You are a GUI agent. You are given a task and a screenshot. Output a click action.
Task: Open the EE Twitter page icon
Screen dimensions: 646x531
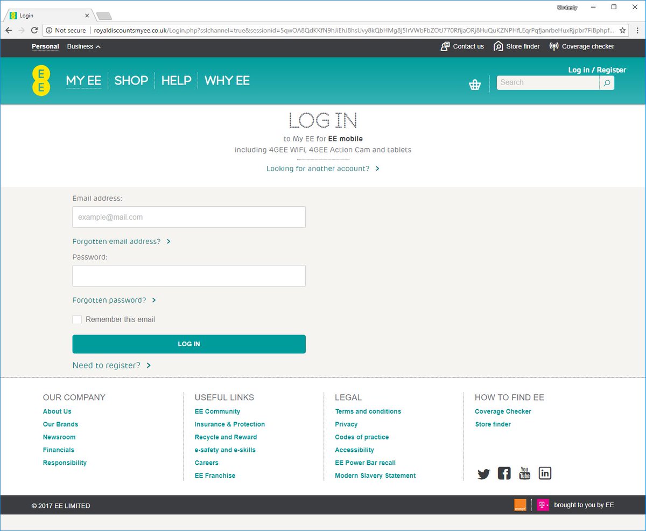pos(484,474)
